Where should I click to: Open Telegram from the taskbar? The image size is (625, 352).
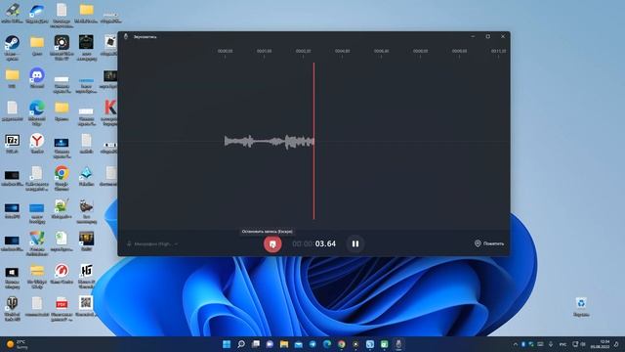(x=312, y=344)
